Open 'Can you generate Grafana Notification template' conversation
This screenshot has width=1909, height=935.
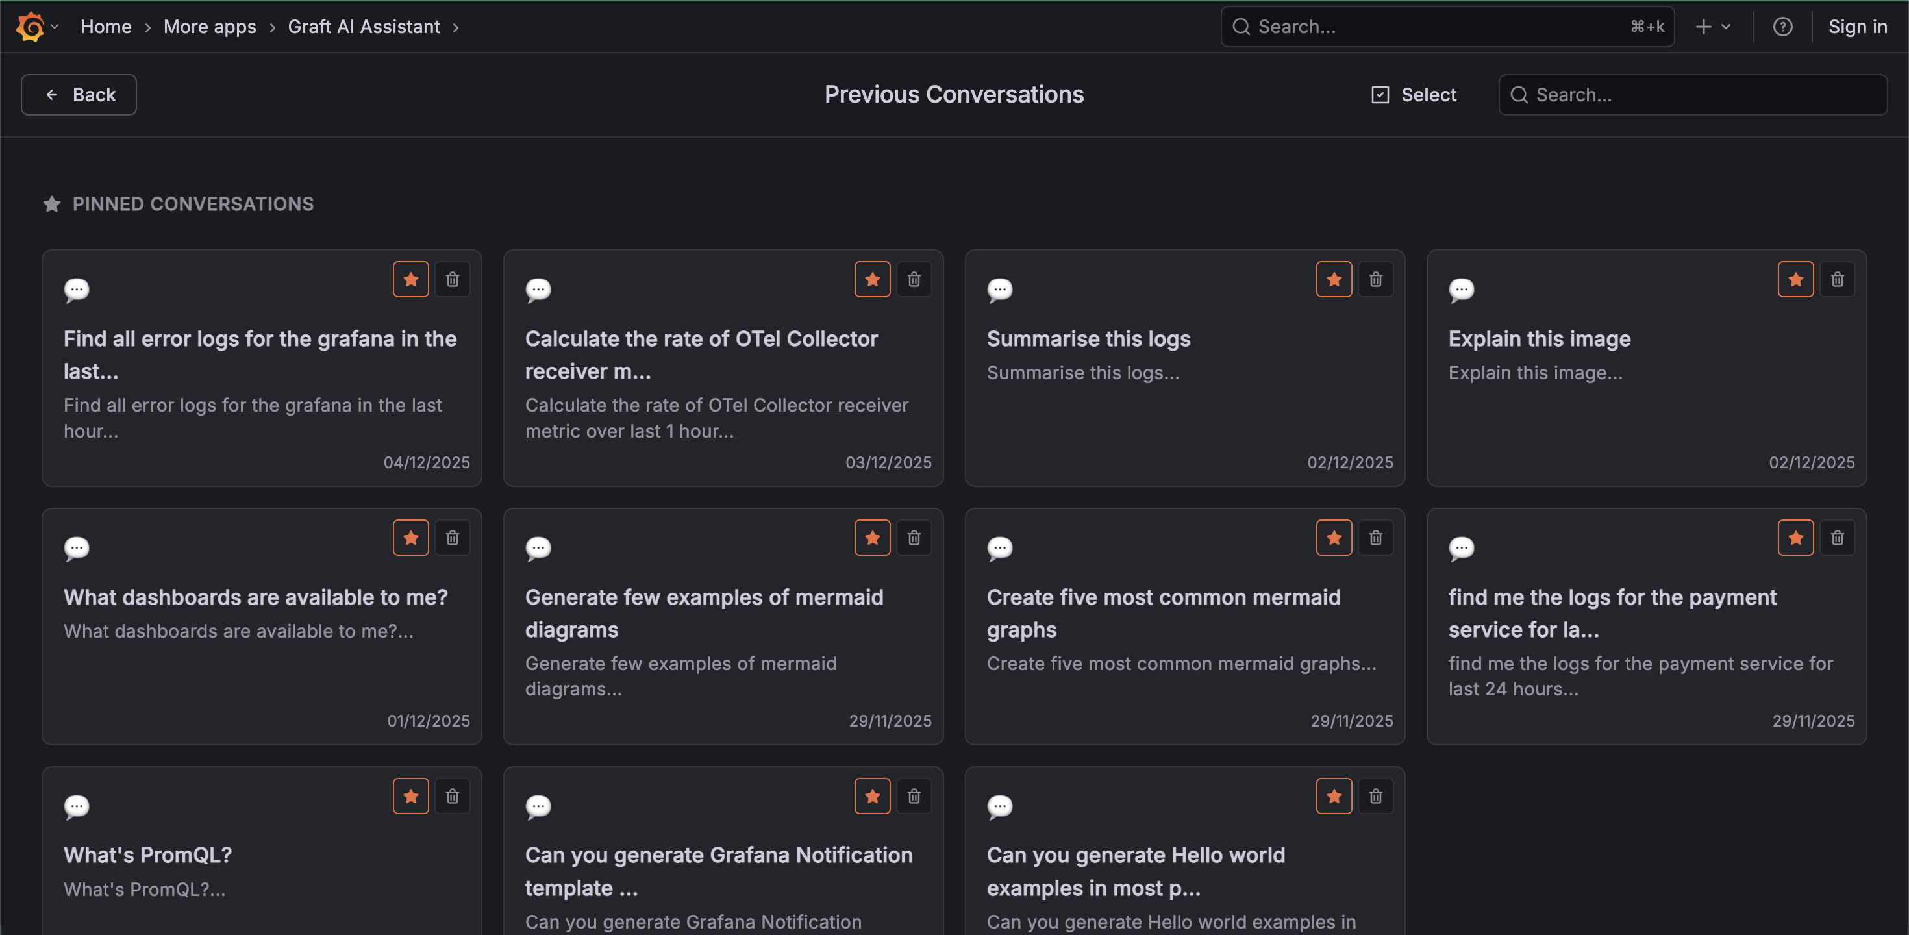tap(719, 871)
